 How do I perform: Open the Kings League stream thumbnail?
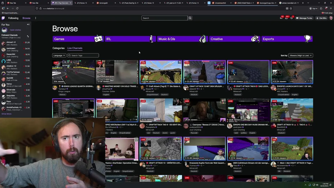(x=73, y=72)
